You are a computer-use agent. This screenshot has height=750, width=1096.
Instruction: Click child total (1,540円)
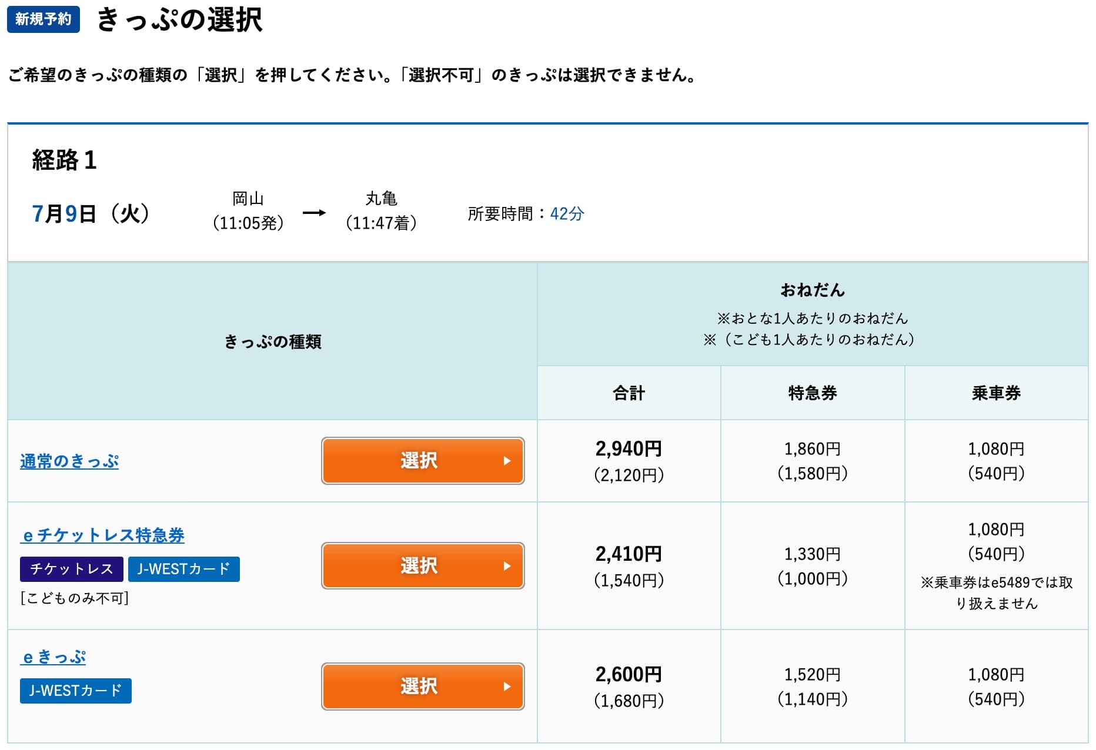pyautogui.click(x=629, y=580)
